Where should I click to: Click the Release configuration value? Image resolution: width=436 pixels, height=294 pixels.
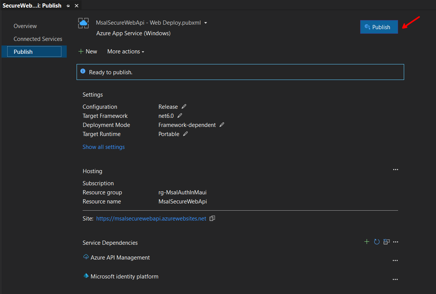[168, 107]
